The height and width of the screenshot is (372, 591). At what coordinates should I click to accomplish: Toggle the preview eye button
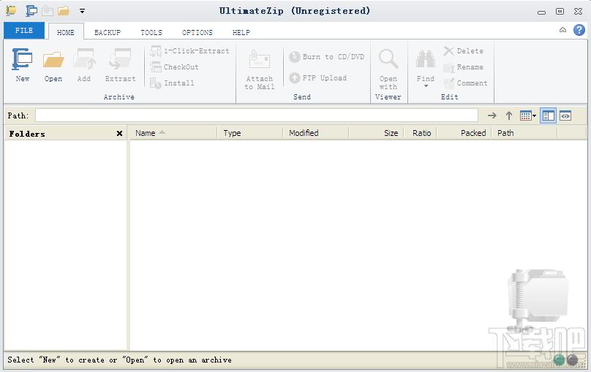(x=565, y=115)
